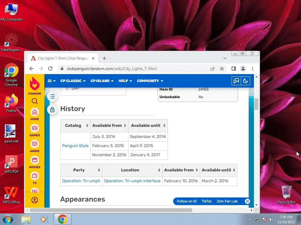301x225 pixels.
Task: Open Firefox desktop shortcut
Action: [x=11, y=103]
